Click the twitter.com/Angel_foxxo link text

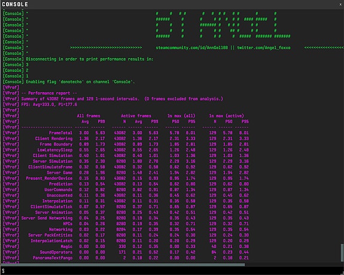(263, 48)
